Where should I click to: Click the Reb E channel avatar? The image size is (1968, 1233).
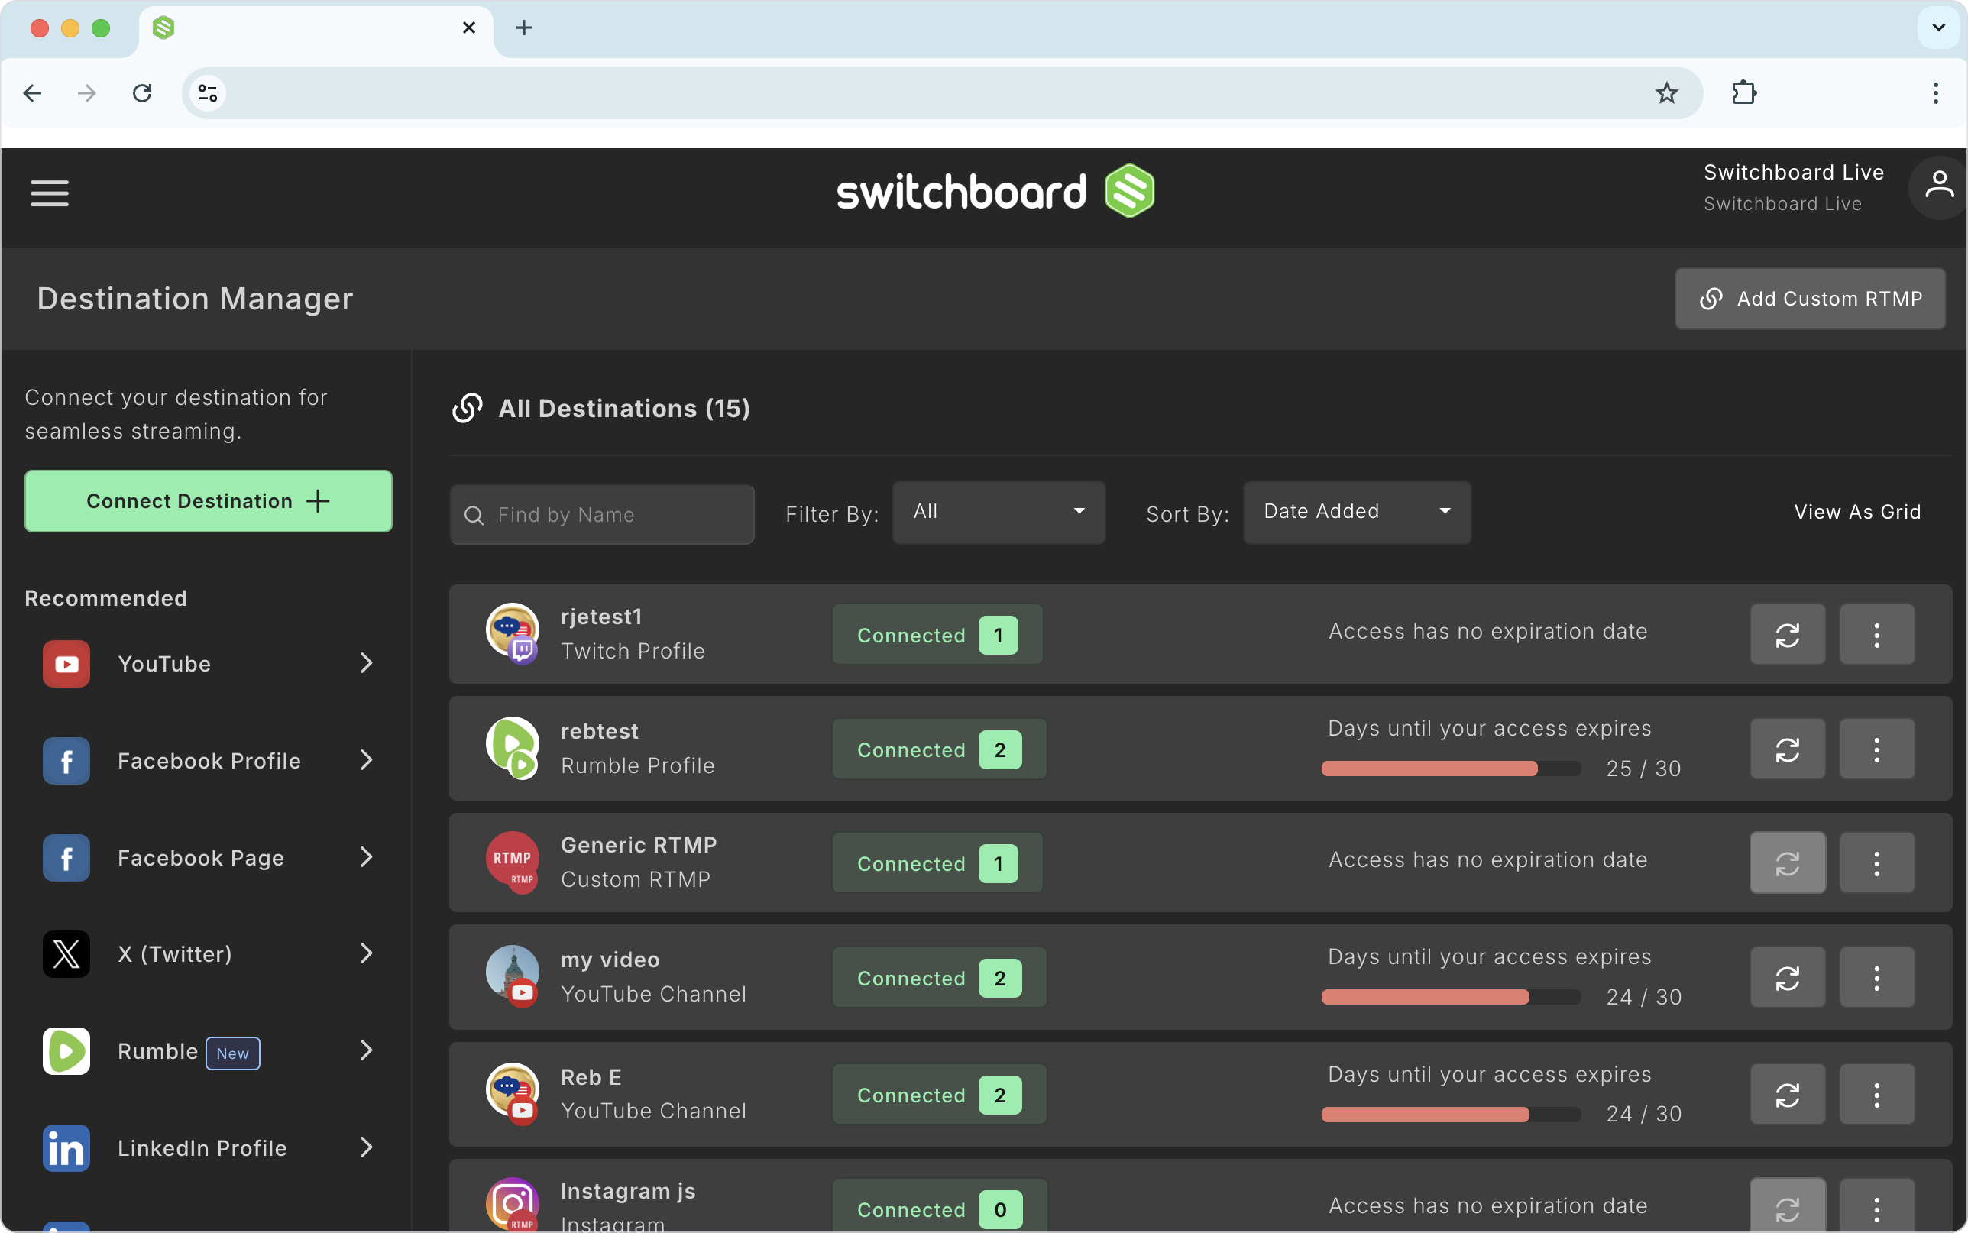click(x=512, y=1093)
